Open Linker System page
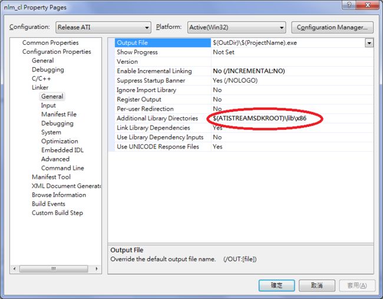 pos(51,132)
